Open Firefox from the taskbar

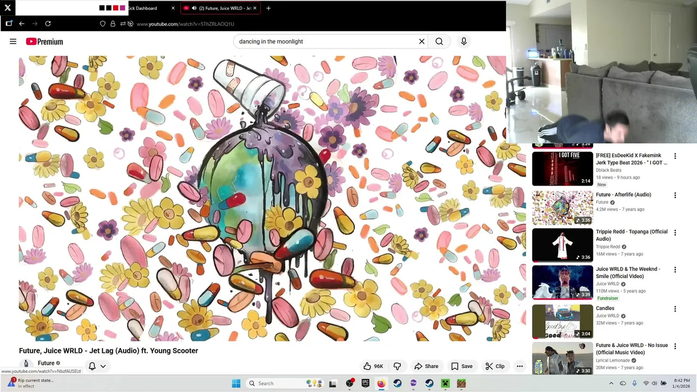point(381,383)
